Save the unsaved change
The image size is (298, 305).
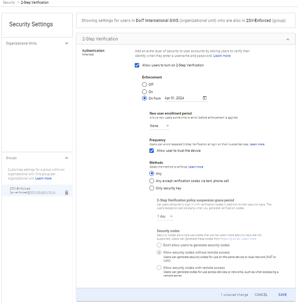click(282, 295)
